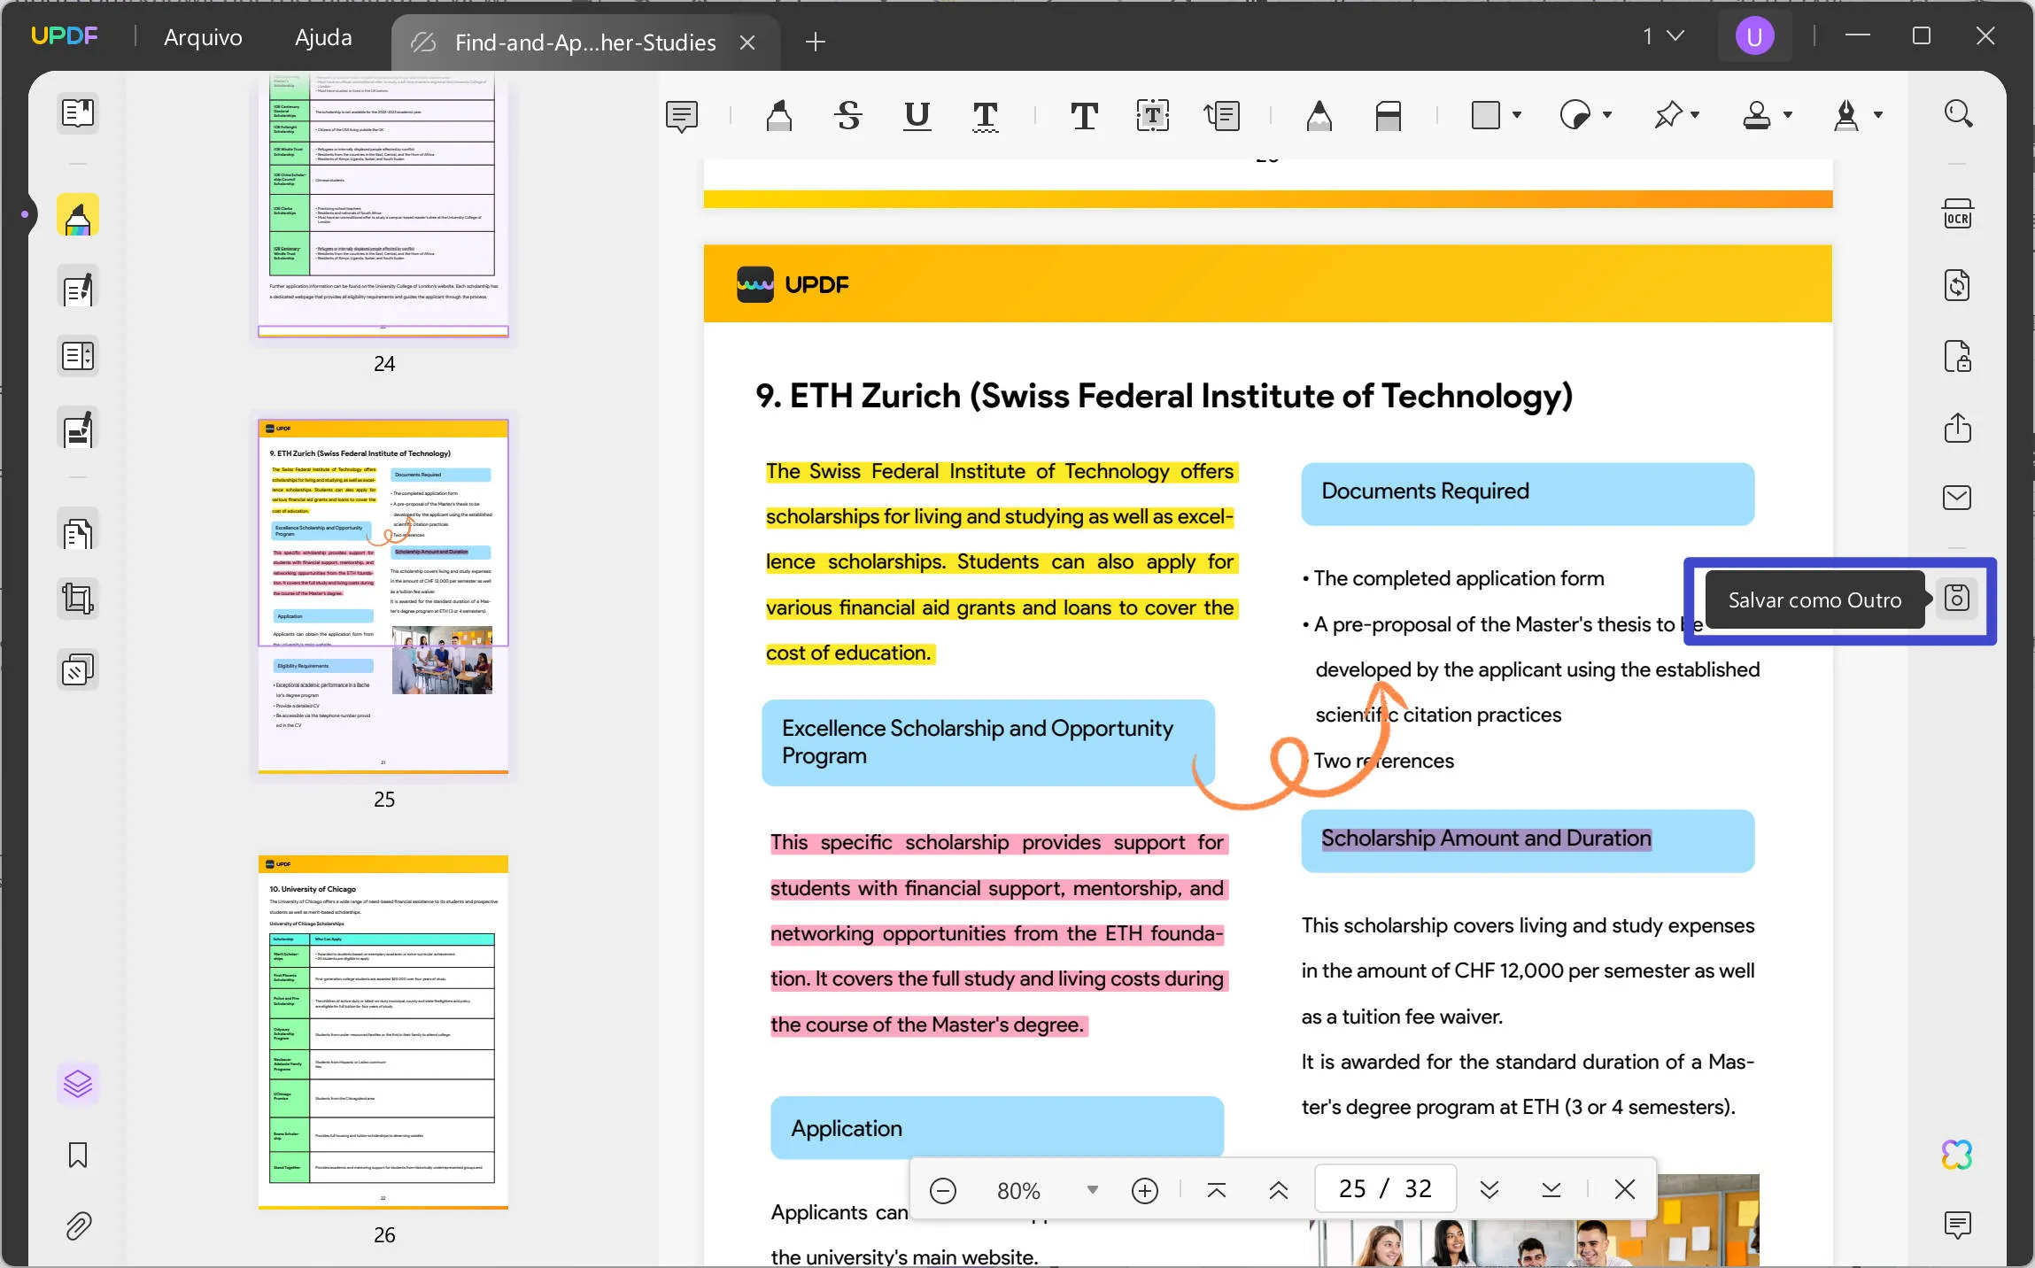Jump to the last page arrow
Image resolution: width=2035 pixels, height=1268 pixels.
pyautogui.click(x=1551, y=1190)
